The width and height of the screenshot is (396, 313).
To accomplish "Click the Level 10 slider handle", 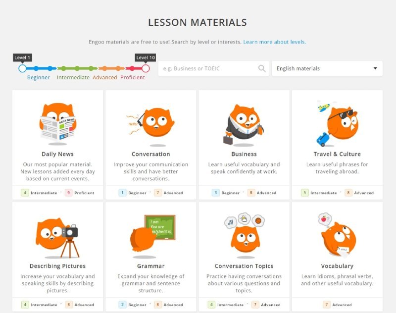I will [146, 68].
